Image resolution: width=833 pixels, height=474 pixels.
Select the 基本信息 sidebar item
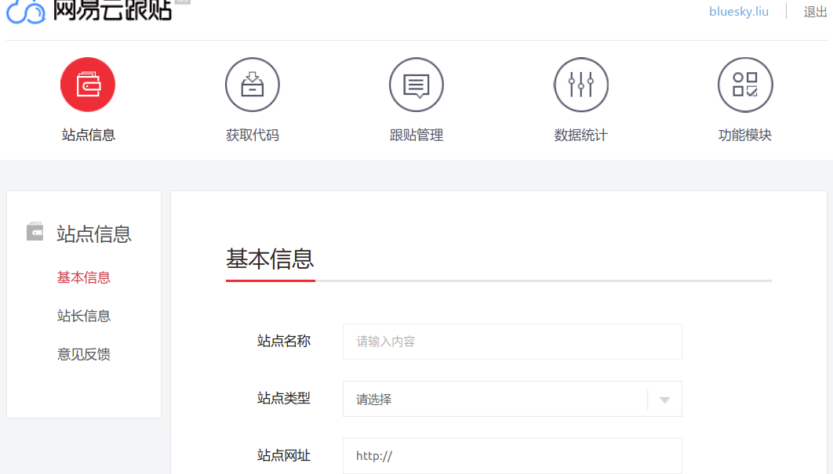83,277
